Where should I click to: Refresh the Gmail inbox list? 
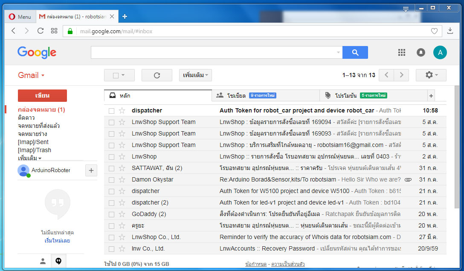click(x=157, y=75)
